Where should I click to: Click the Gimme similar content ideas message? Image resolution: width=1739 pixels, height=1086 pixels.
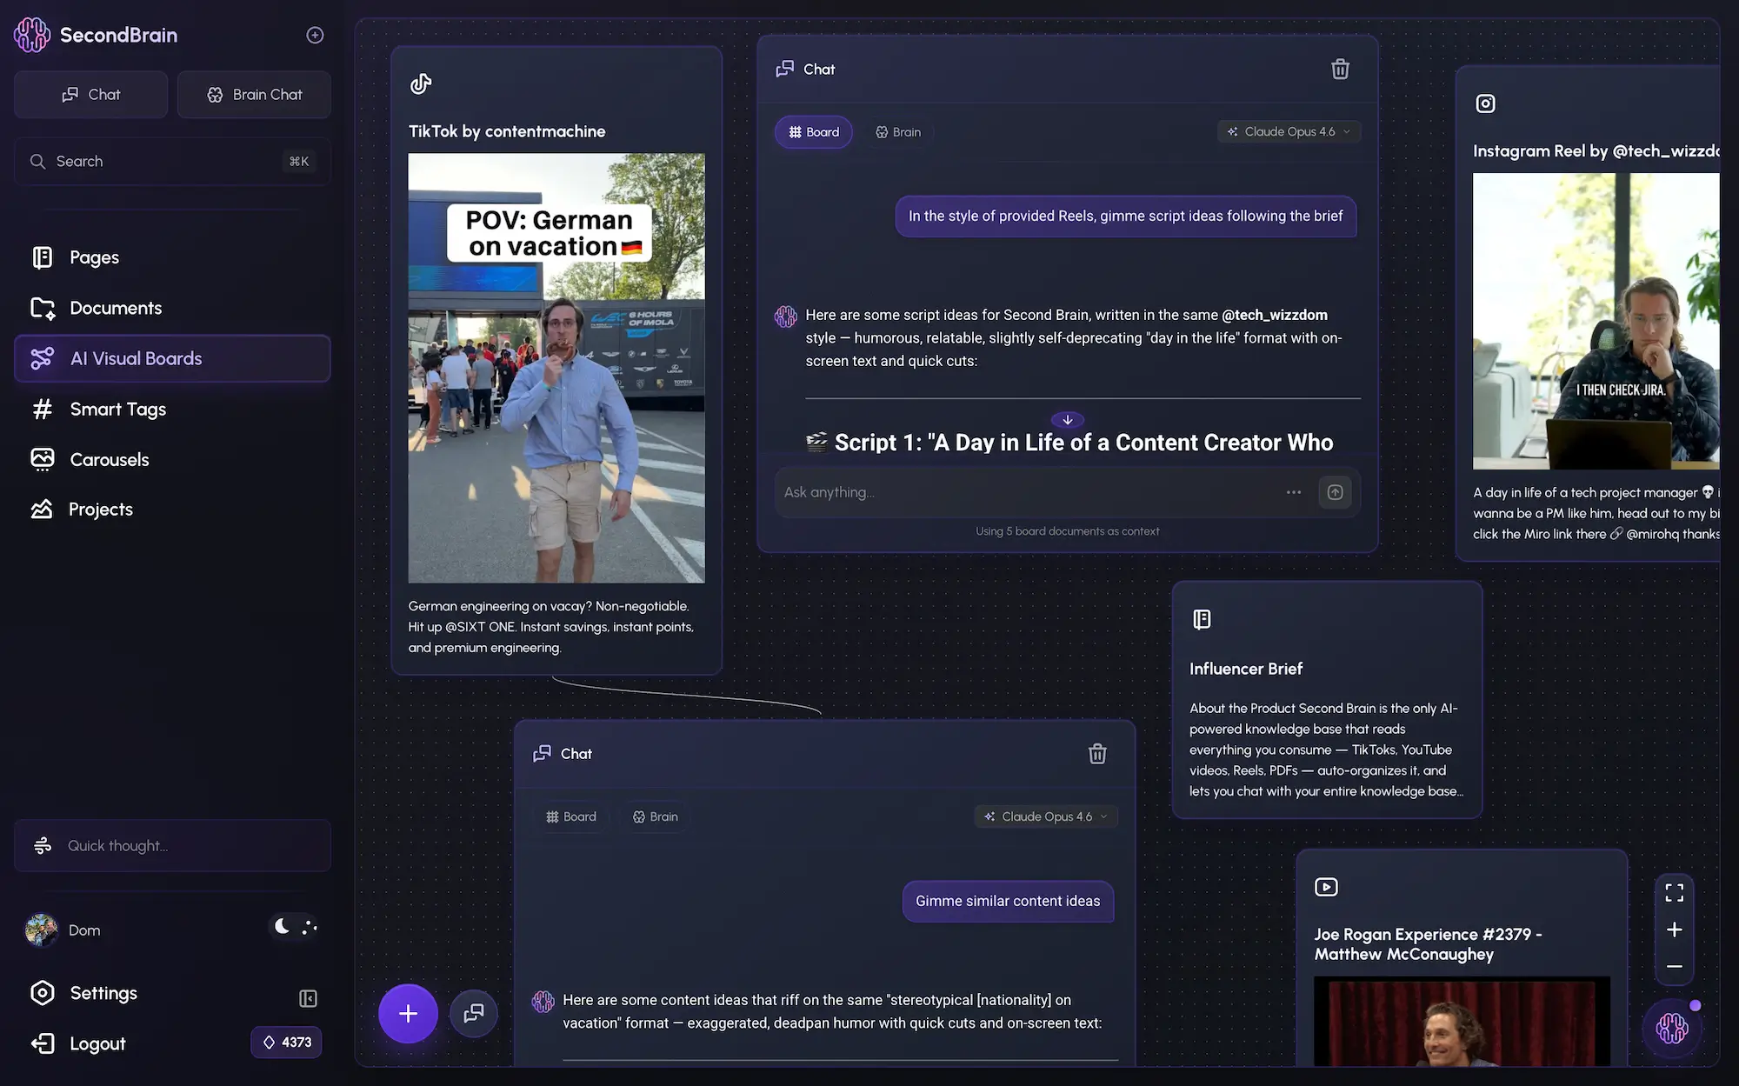coord(1008,901)
